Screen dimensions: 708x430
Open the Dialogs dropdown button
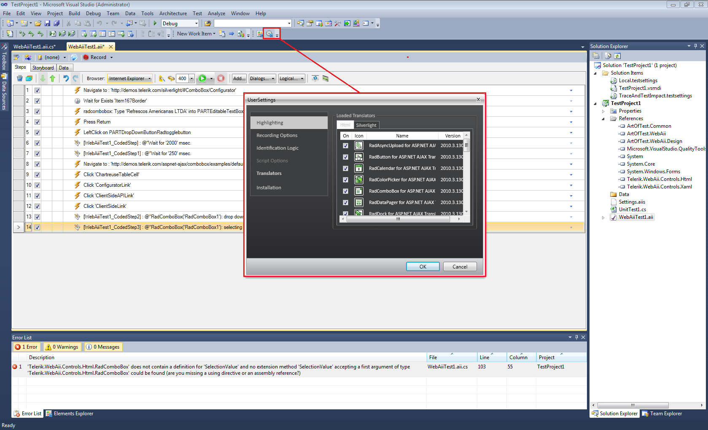coord(262,78)
